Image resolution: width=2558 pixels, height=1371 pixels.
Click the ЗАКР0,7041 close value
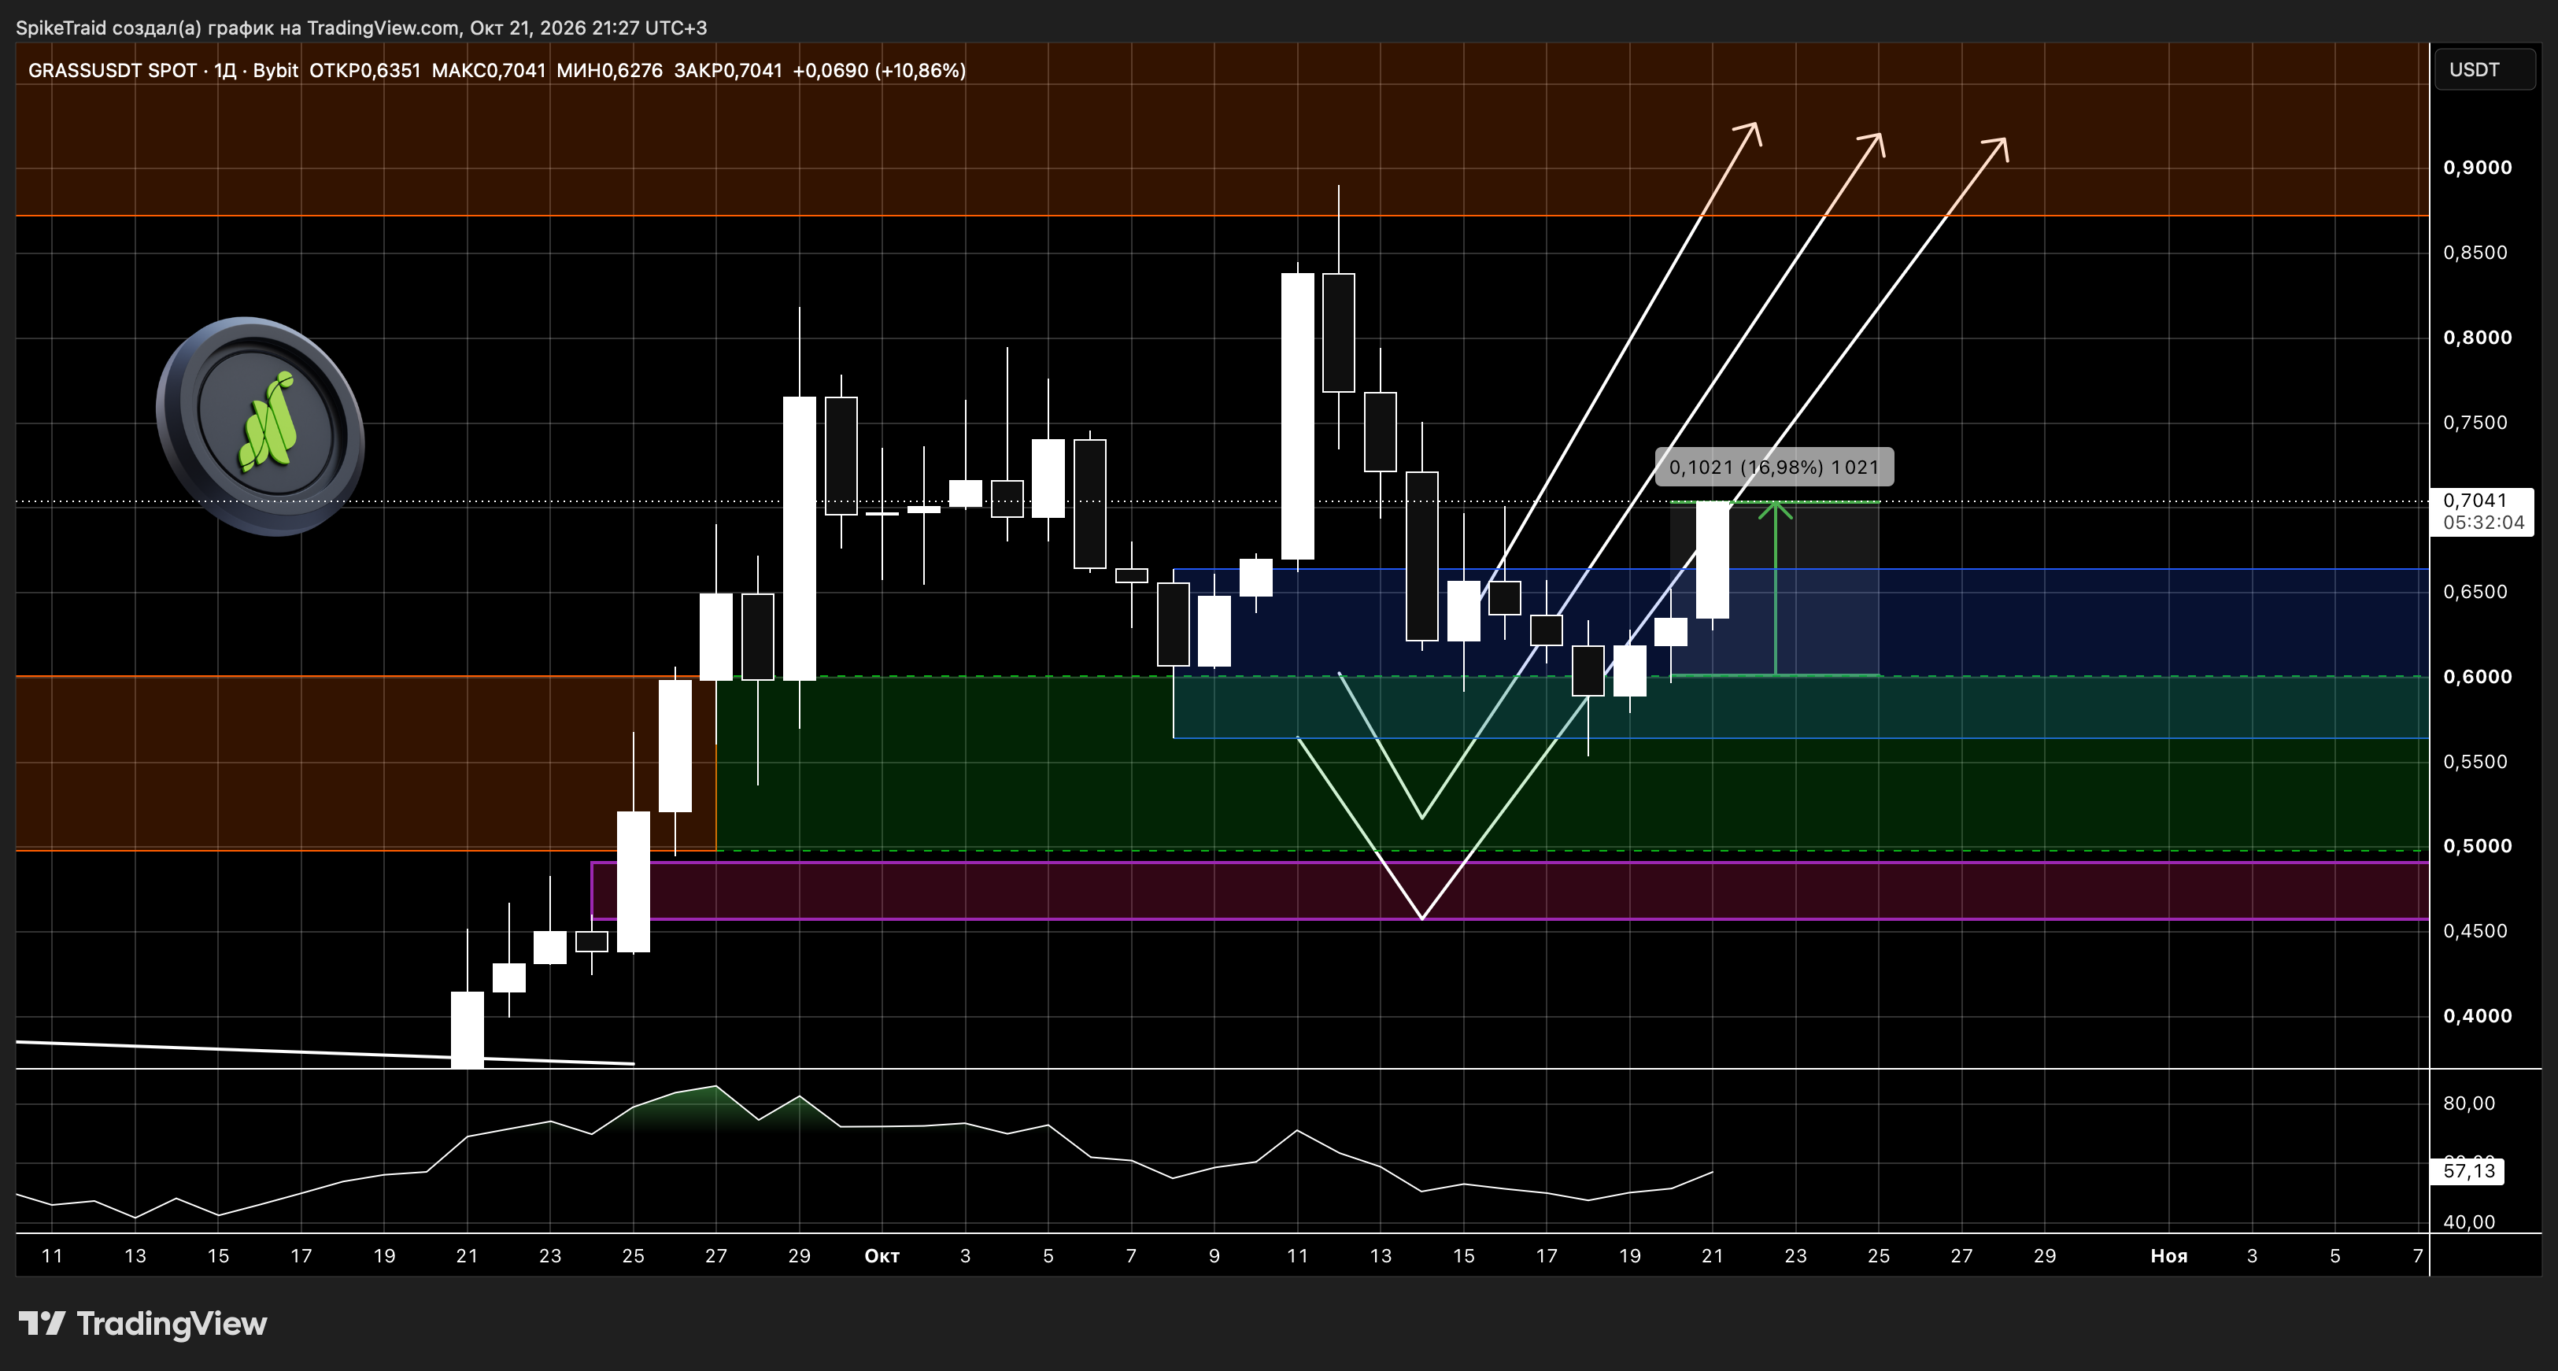728,71
